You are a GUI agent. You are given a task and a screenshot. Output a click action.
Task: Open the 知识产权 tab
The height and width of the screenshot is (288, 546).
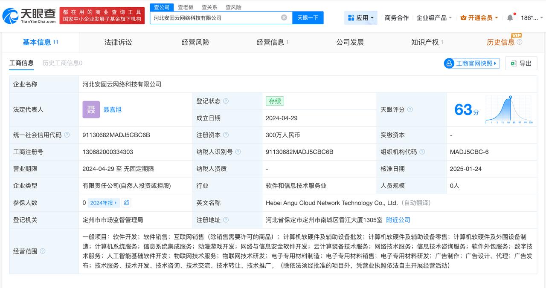pyautogui.click(x=424, y=42)
